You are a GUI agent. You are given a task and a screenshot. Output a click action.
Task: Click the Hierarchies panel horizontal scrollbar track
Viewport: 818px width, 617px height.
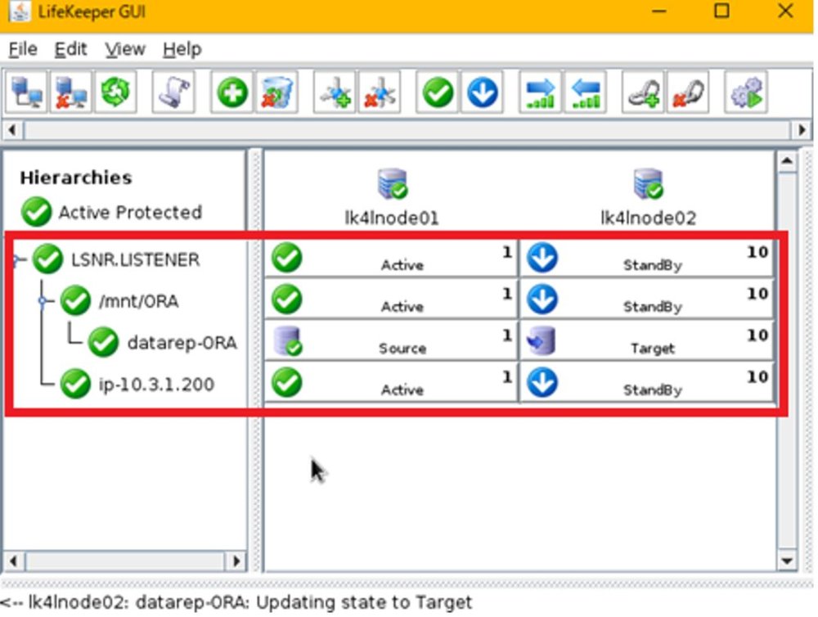click(x=125, y=561)
